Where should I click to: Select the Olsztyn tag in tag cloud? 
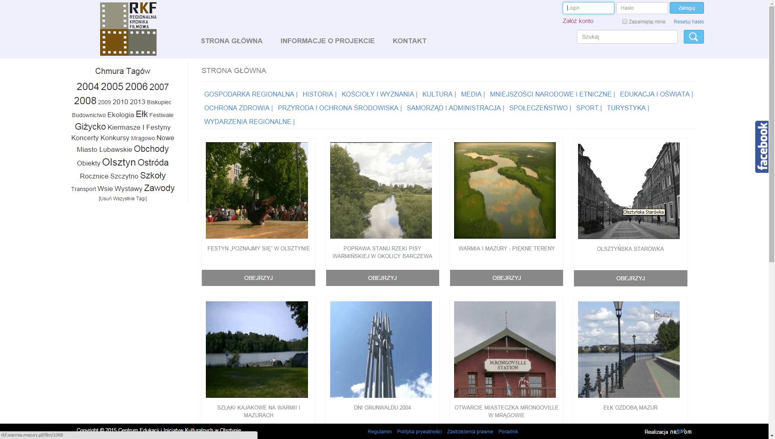pos(119,162)
